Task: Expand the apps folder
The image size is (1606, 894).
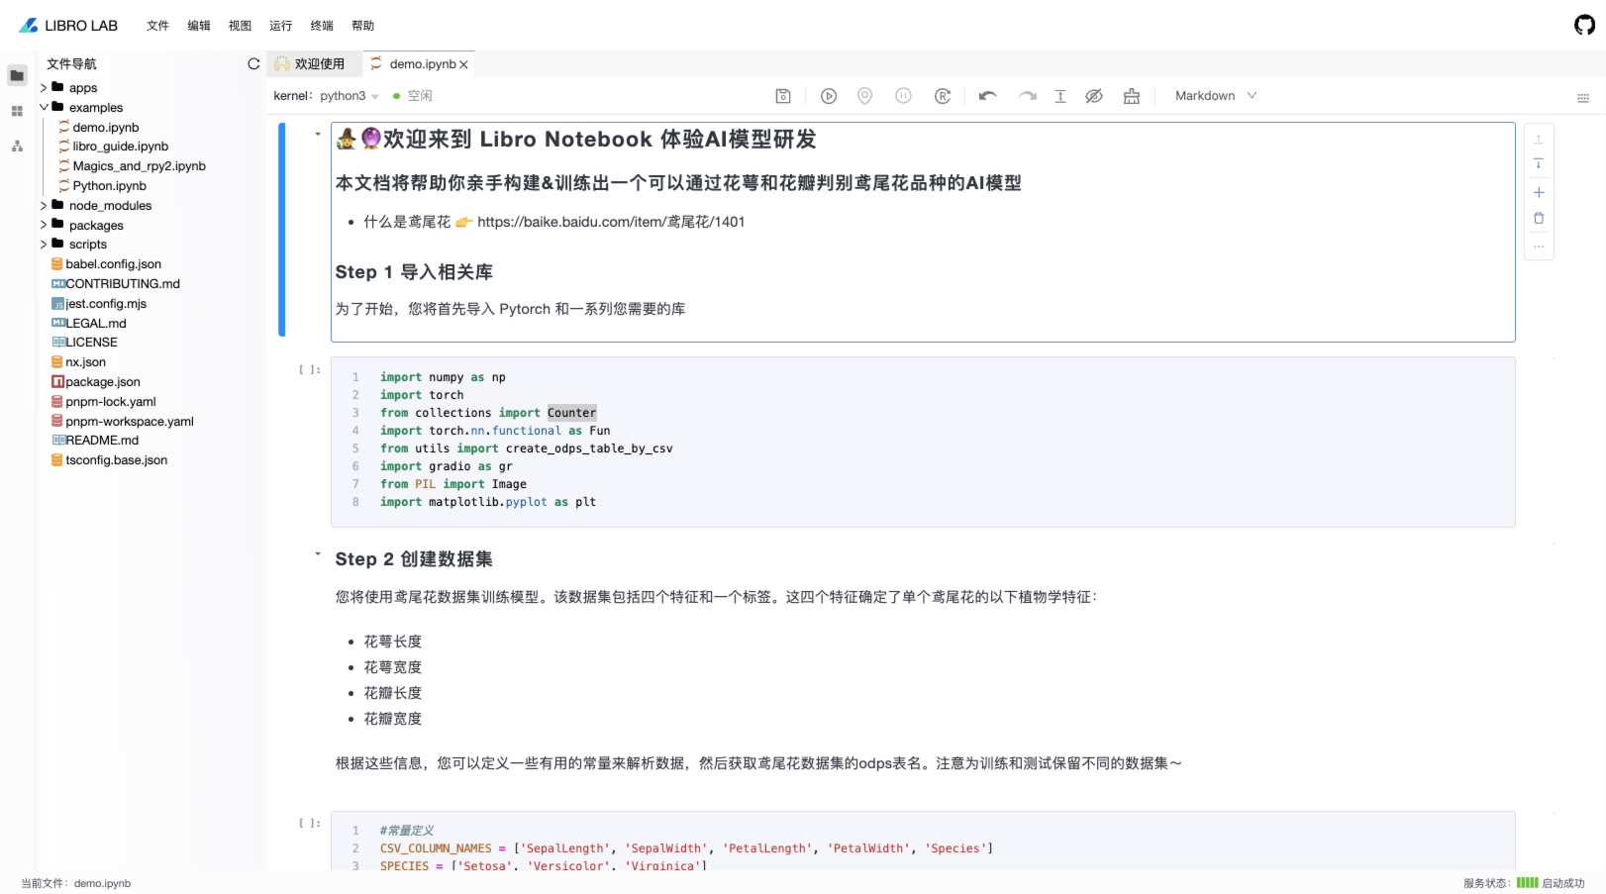Action: [x=44, y=88]
